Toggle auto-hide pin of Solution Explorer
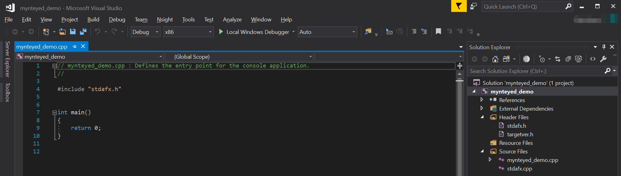 coord(604,47)
